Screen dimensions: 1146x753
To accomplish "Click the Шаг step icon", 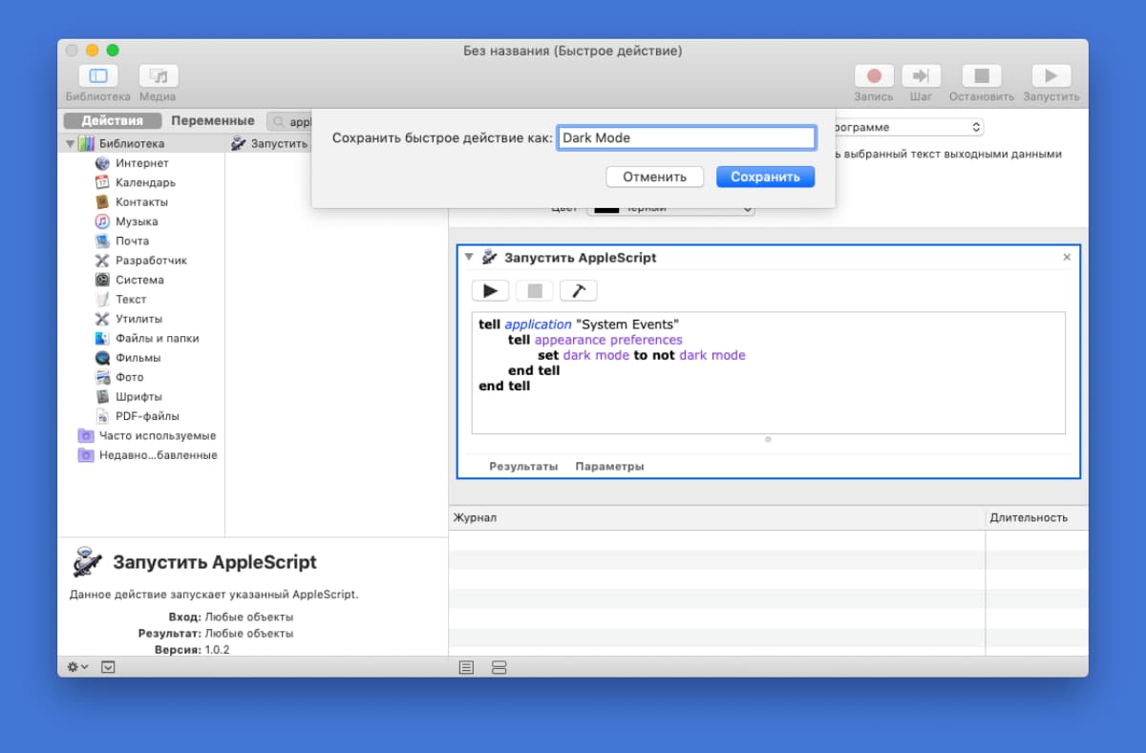I will tap(921, 76).
